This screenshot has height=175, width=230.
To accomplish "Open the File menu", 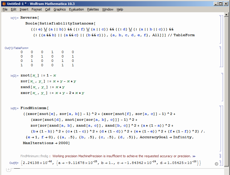I will coord(5,9).
